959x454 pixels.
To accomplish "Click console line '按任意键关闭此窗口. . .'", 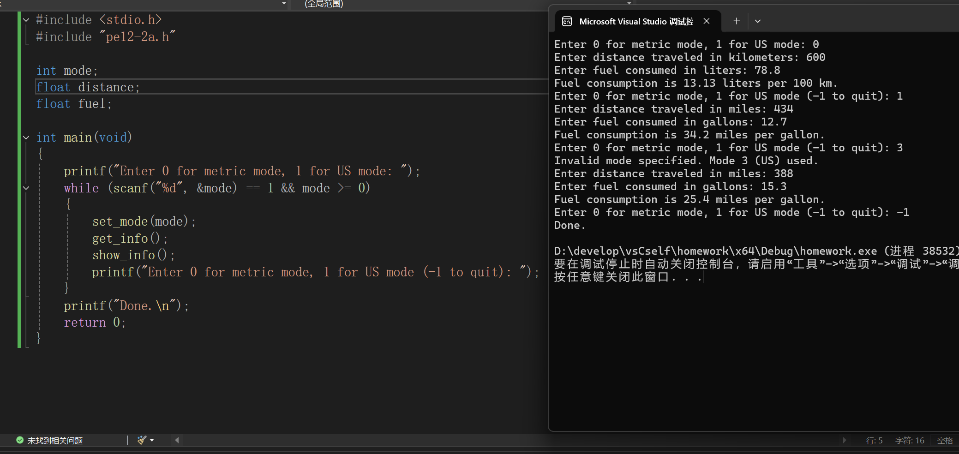I will (628, 277).
